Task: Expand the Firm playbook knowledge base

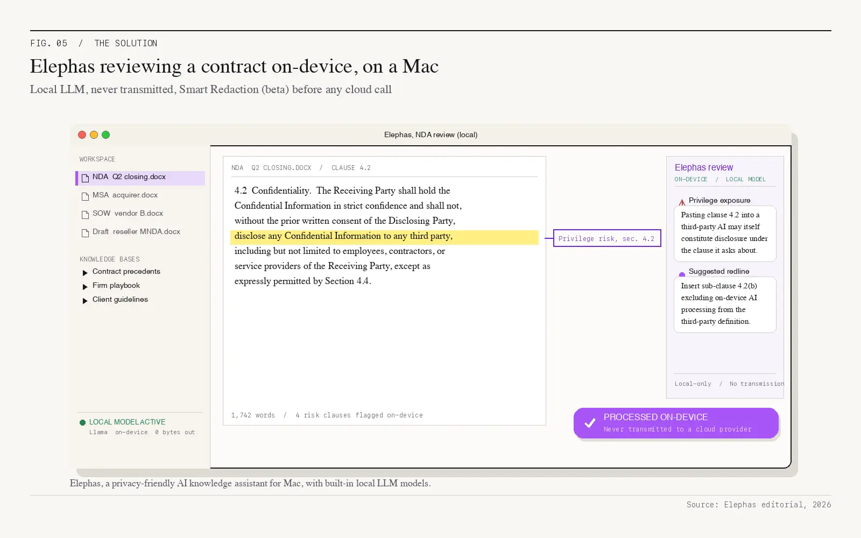Action: (x=85, y=287)
